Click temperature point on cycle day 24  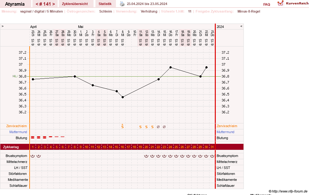171,68
